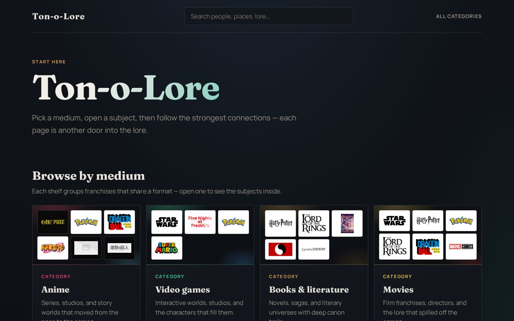Image resolution: width=514 pixels, height=321 pixels.
Task: Open the Movies category title
Action: point(398,289)
